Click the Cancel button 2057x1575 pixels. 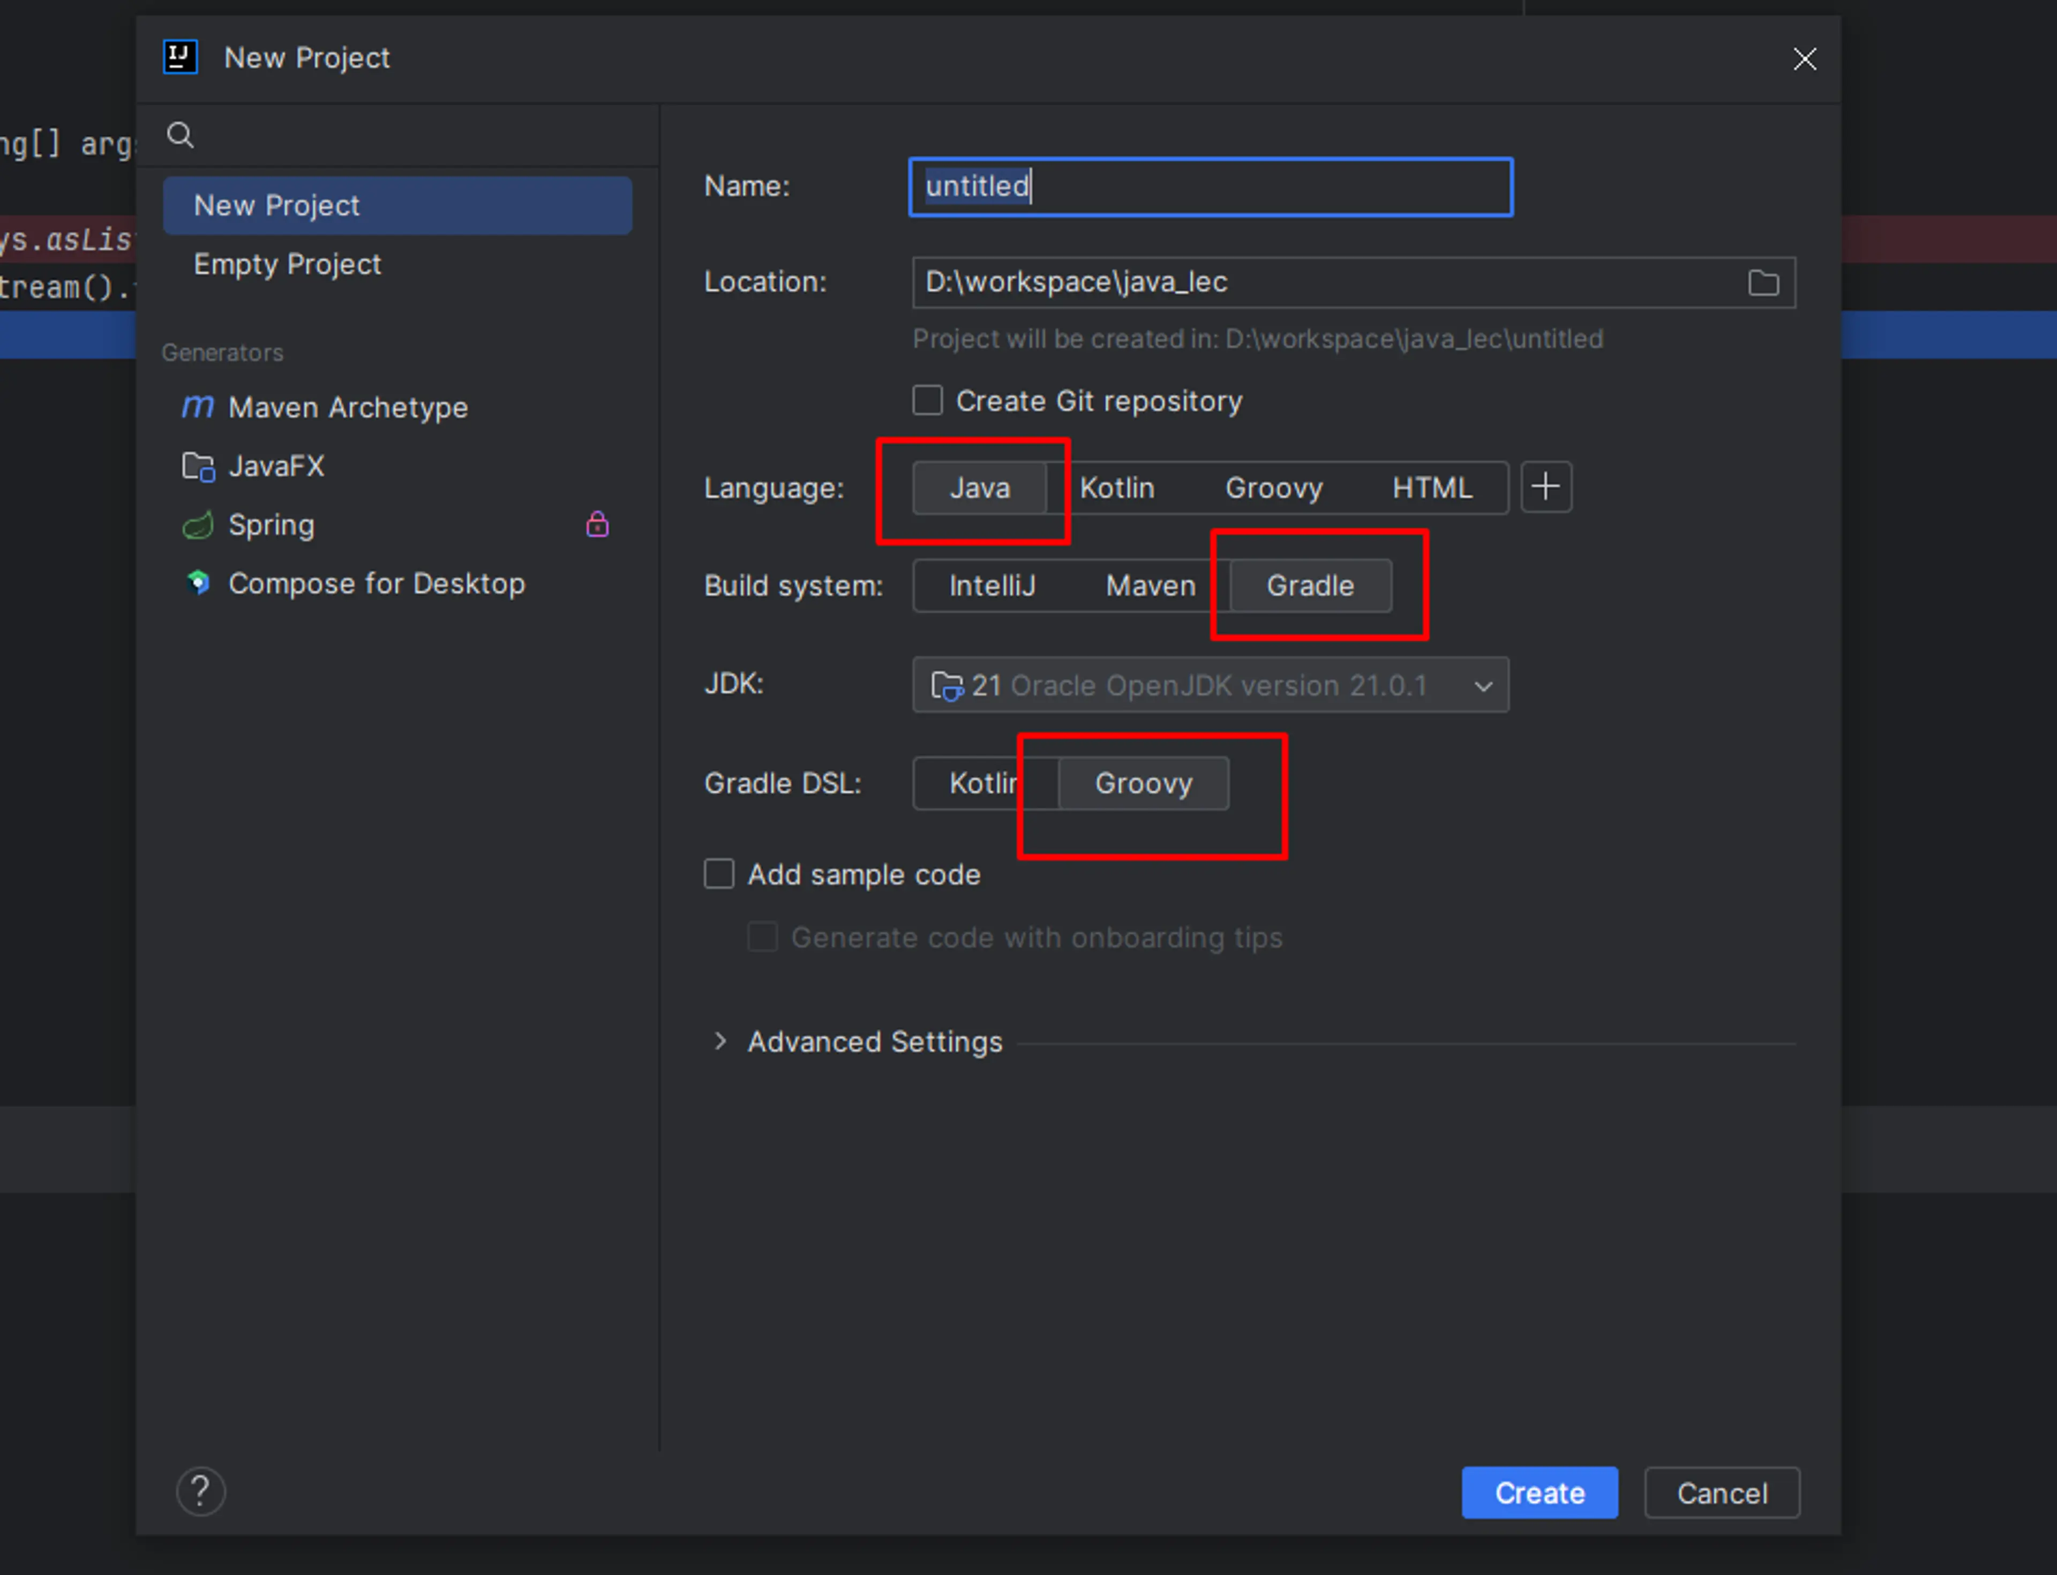click(x=1722, y=1492)
